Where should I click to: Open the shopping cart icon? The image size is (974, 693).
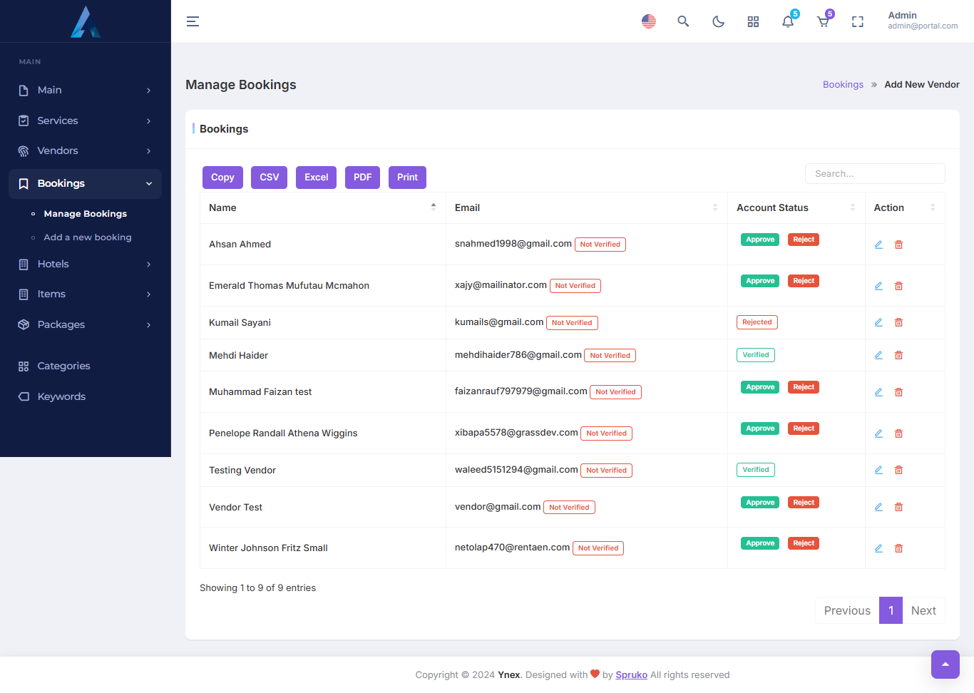(823, 21)
